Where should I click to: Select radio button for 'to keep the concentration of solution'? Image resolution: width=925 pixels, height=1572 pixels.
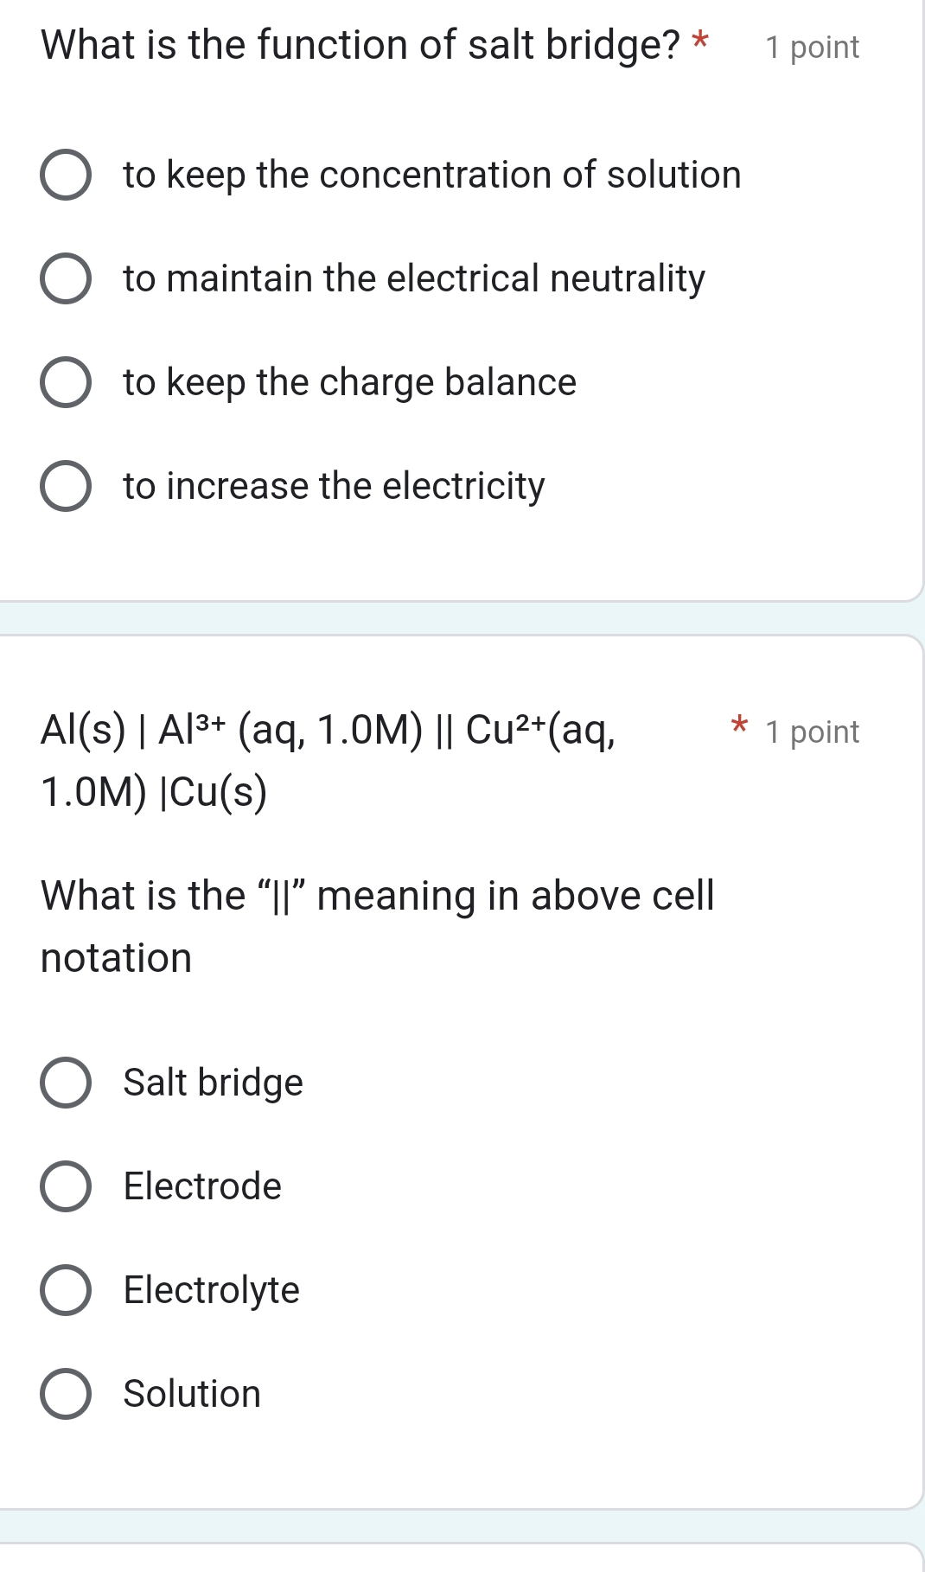coord(66,175)
